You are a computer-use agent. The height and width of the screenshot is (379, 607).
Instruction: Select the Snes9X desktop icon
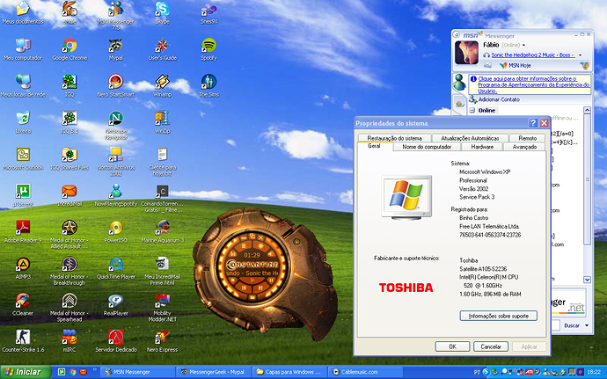[208, 12]
